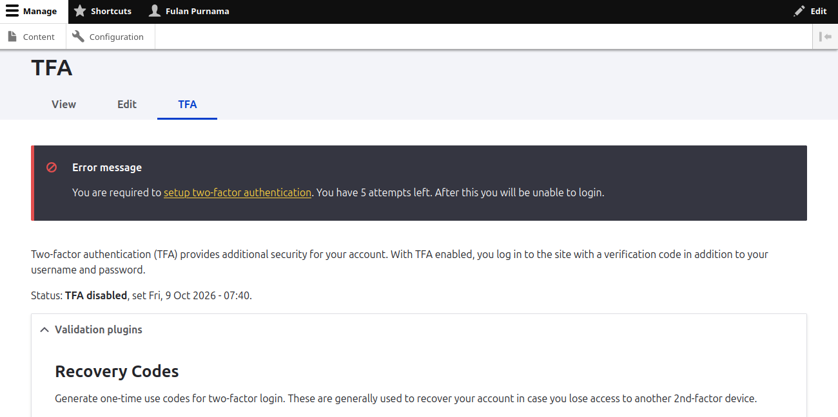Open Shortcuts star menu

(103, 12)
